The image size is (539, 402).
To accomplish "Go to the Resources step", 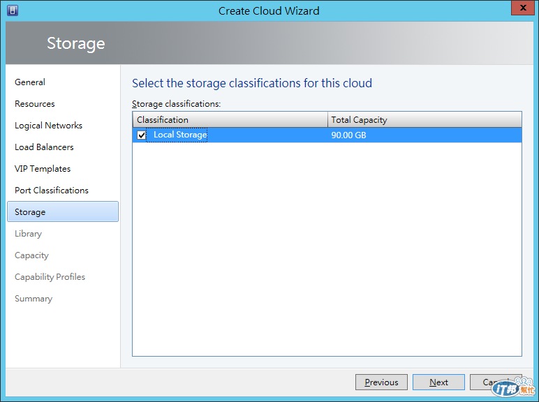I will 35,104.
